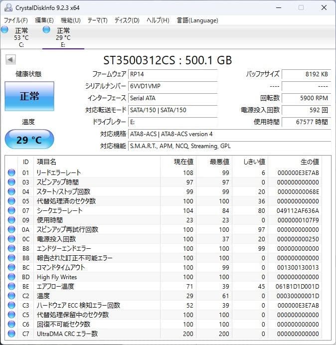Image resolution: width=336 pixels, height=345 pixels.
Task: Select the C: drive tab at 53 °C
Action: coord(21,37)
